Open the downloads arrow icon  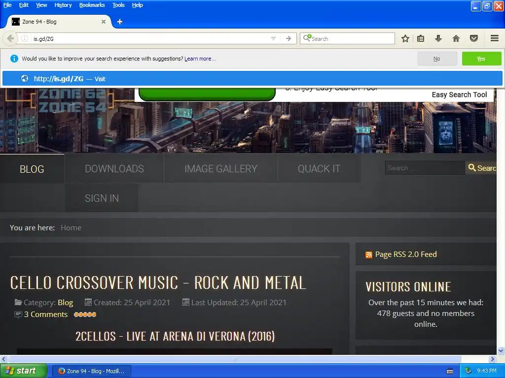click(438, 38)
